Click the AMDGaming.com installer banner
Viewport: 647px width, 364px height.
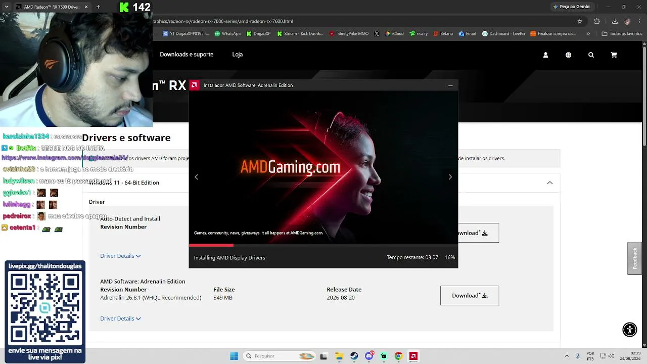tap(323, 167)
